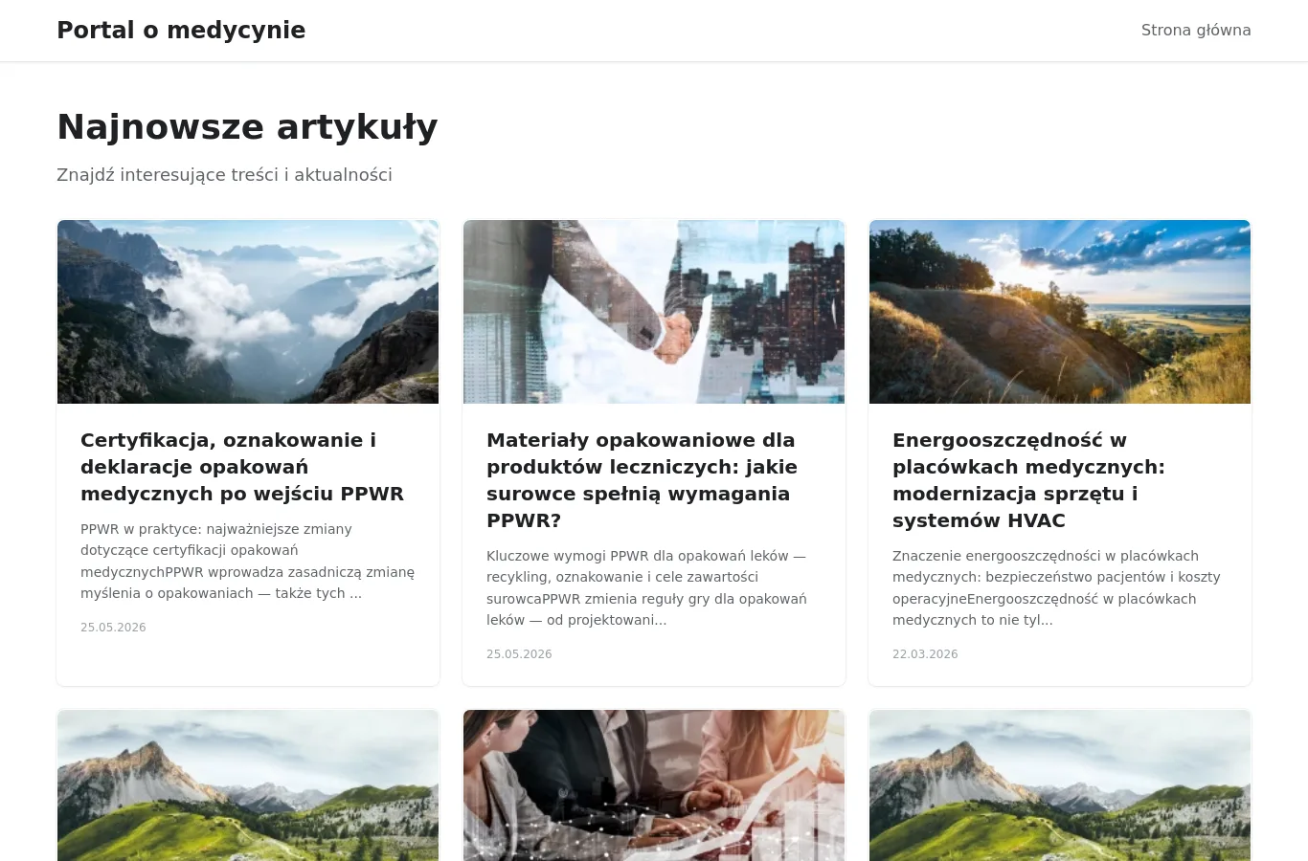Click the 25.05.2026 date on Materiały opakowaniowe card
The height and width of the screenshot is (861, 1308).
[519, 654]
